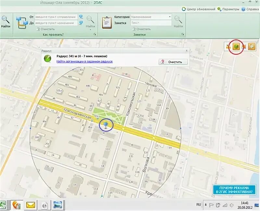Click the street label Волкова on the map

(x=146, y=164)
